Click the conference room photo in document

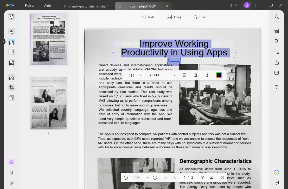coord(215,95)
